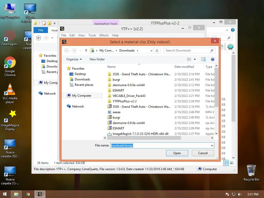Expand the My Com... breadcrumb chevron

[x=116, y=51]
